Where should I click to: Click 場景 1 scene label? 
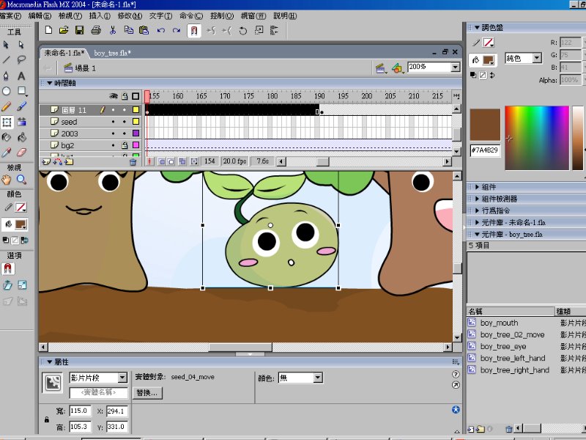(x=85, y=68)
